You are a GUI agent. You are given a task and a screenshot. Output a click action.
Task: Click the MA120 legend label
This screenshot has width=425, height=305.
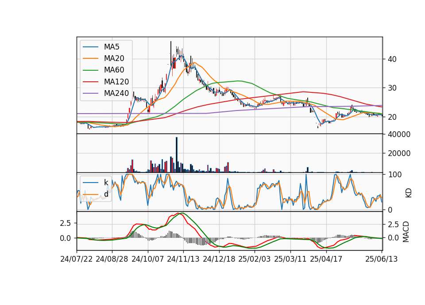click(x=116, y=82)
